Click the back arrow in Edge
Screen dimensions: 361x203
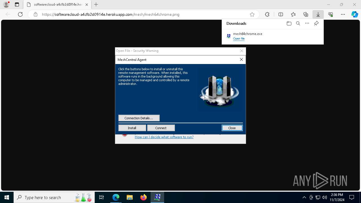tap(8, 14)
